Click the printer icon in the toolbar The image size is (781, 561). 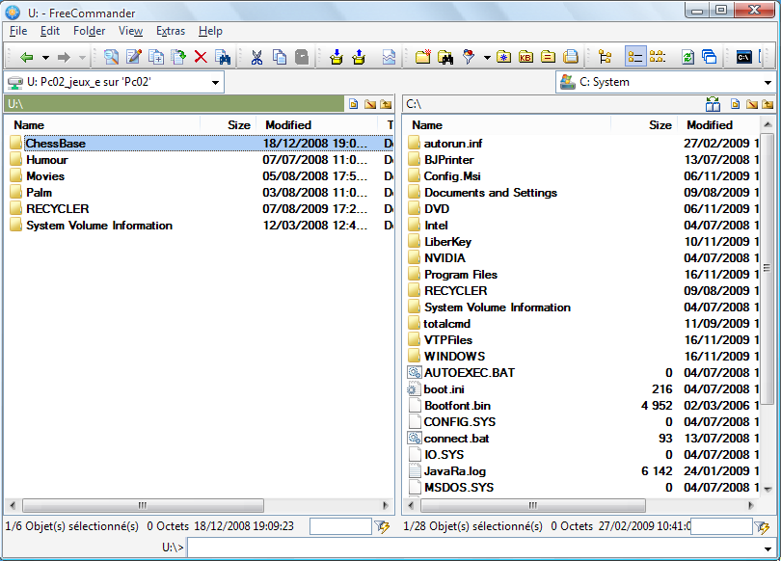click(x=570, y=57)
